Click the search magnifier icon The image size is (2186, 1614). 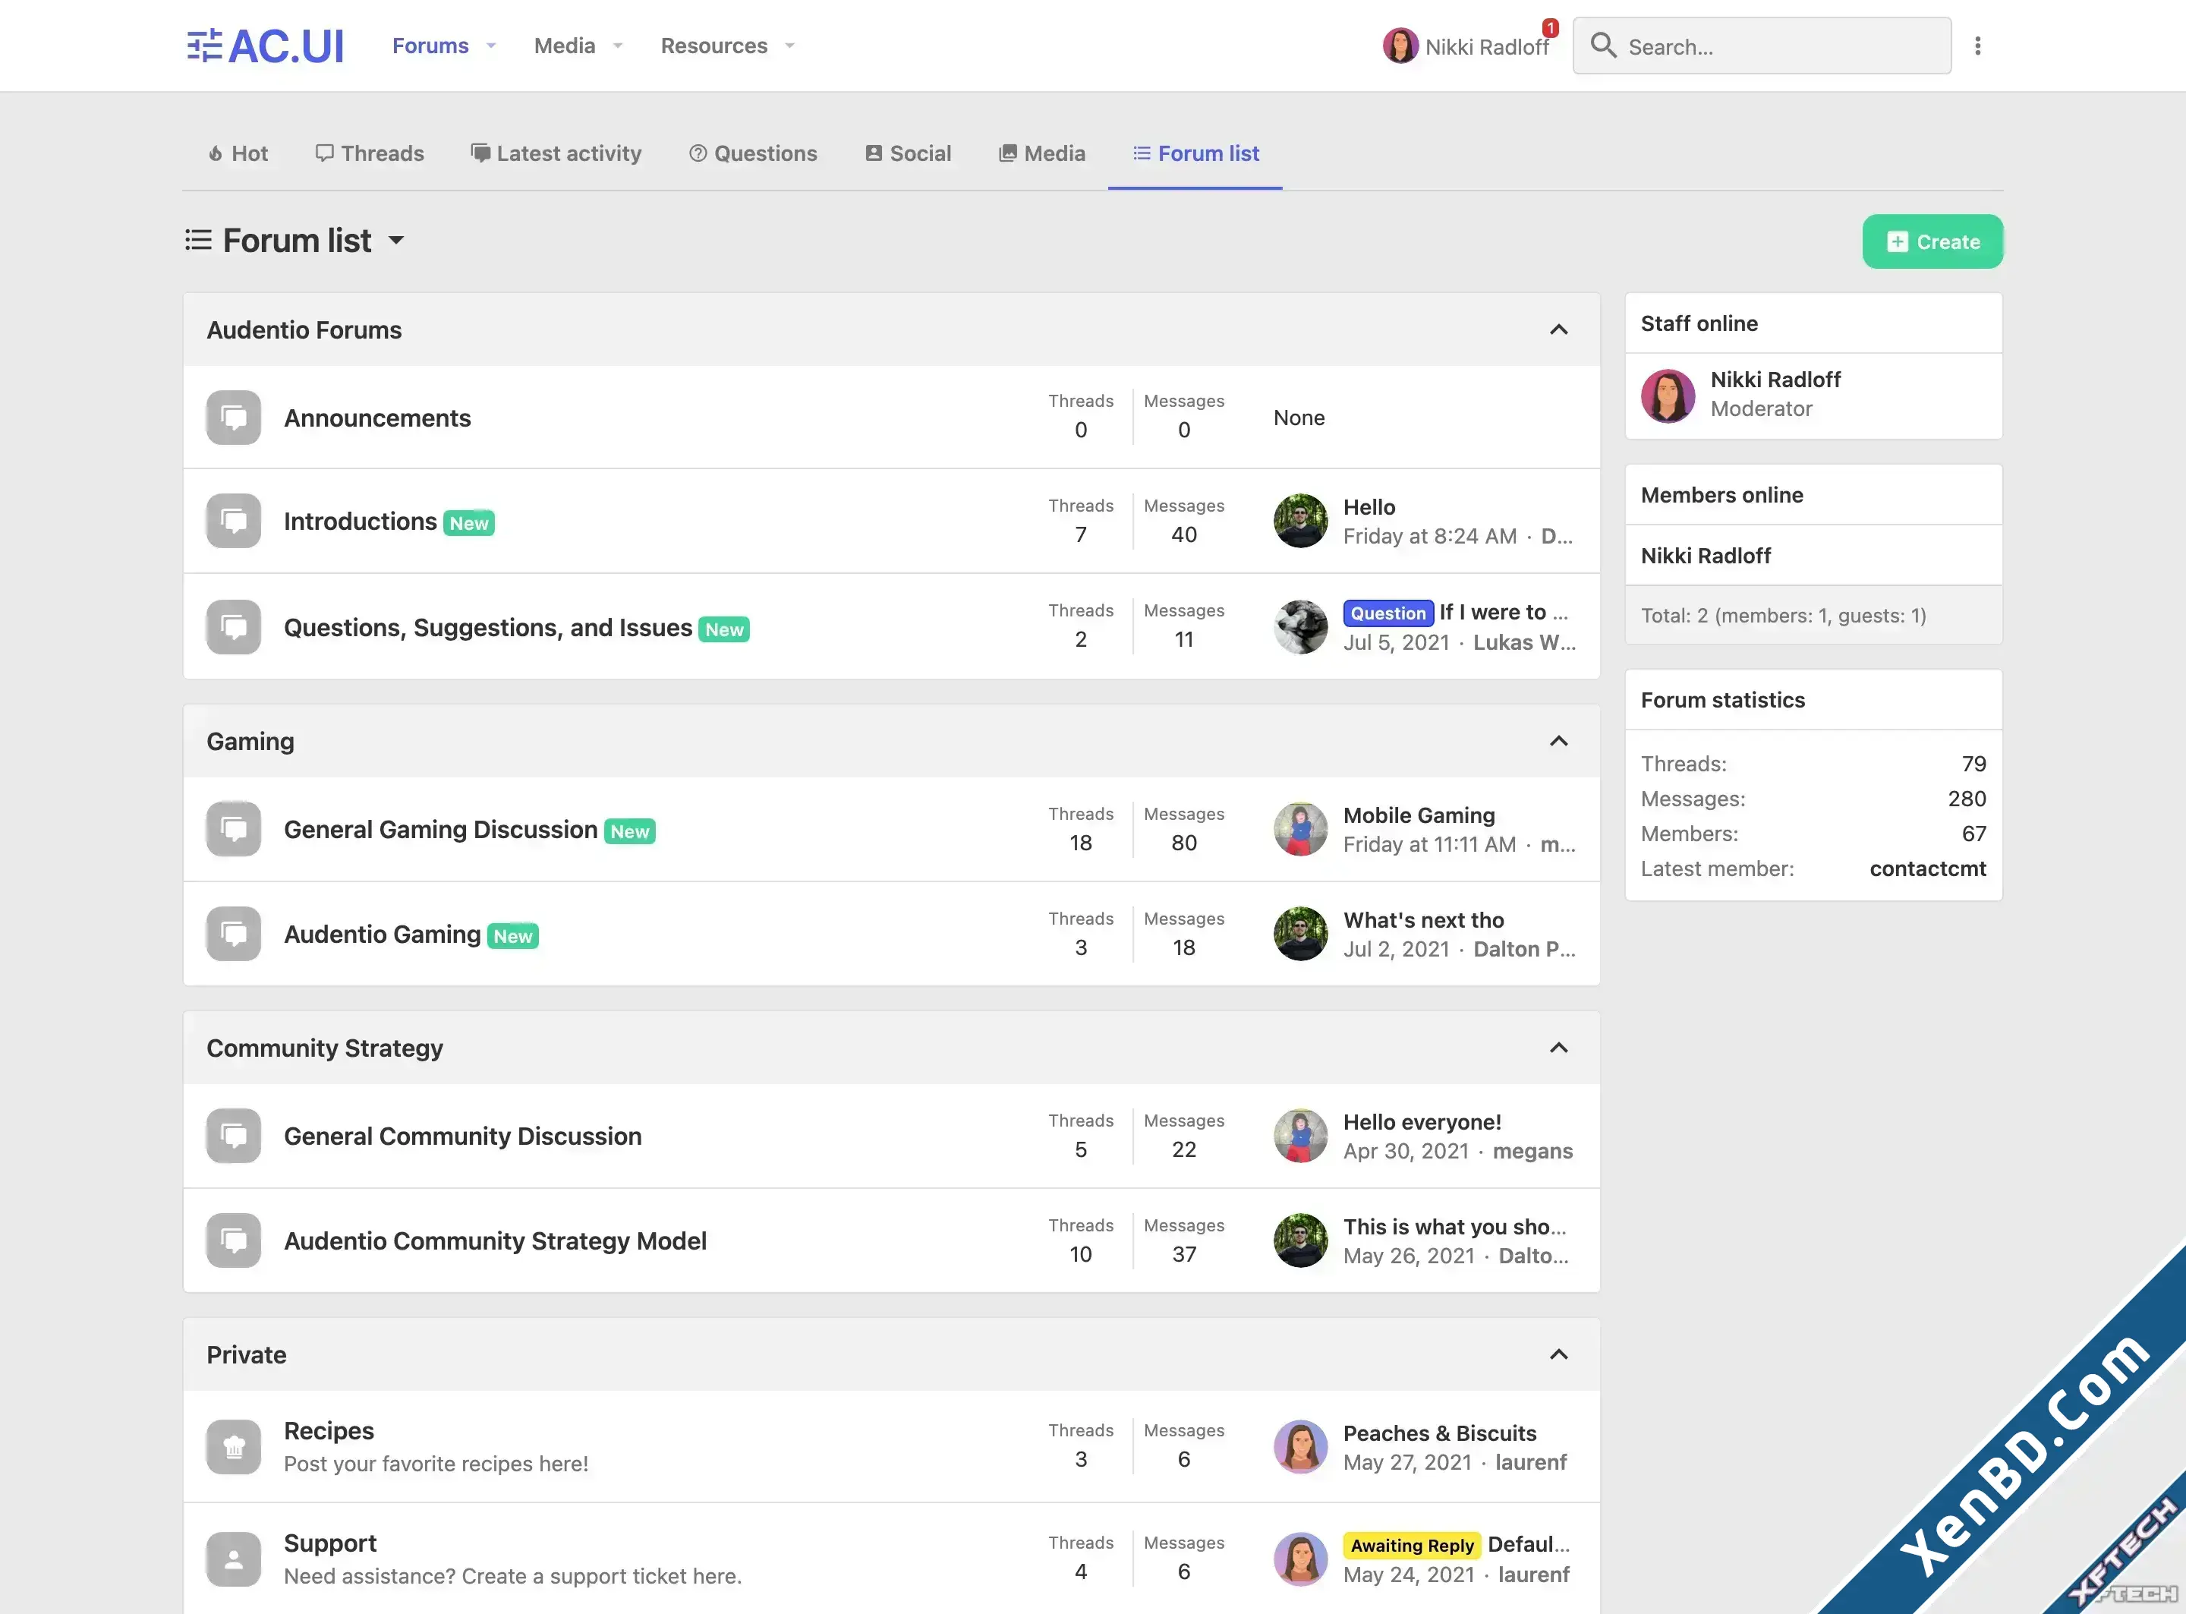(x=1603, y=45)
